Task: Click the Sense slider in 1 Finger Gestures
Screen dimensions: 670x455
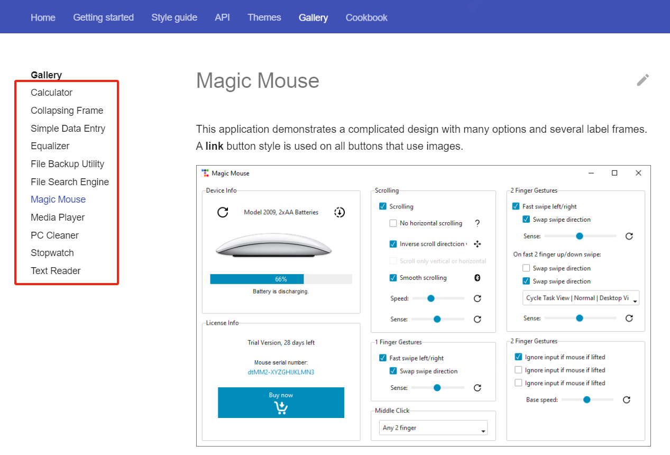Action: (x=438, y=388)
